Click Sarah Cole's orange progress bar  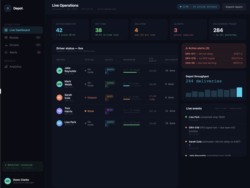[x=132, y=99]
